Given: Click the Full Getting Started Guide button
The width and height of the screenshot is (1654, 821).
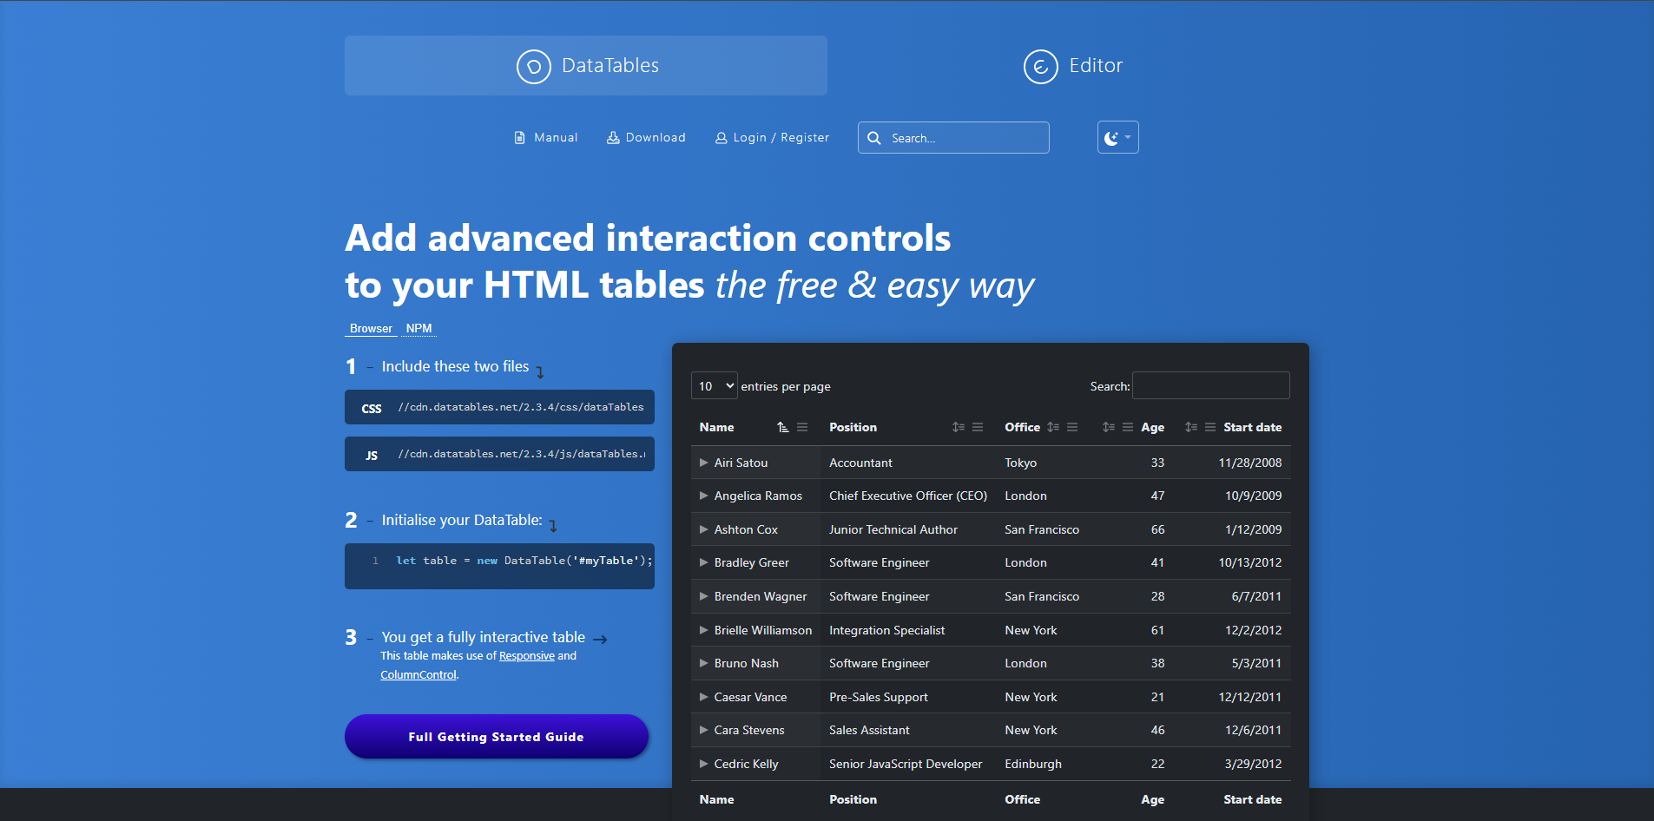Looking at the screenshot, I should coord(497,737).
